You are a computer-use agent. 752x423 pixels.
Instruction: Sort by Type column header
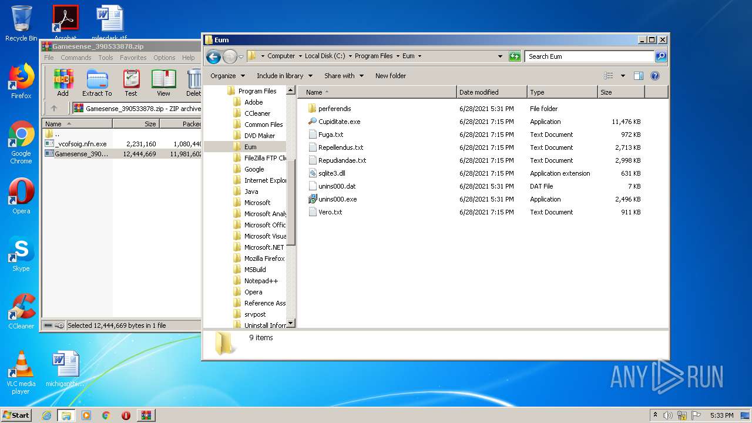pyautogui.click(x=562, y=92)
